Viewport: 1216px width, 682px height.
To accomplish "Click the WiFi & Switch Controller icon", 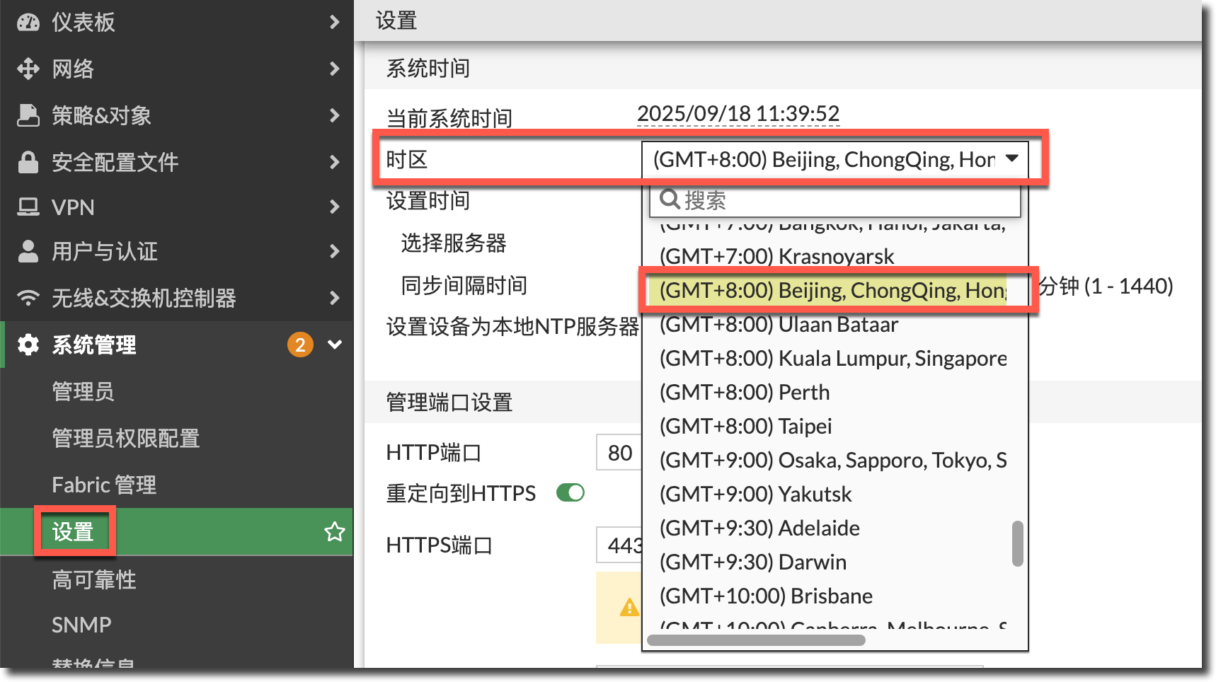I will (x=28, y=298).
